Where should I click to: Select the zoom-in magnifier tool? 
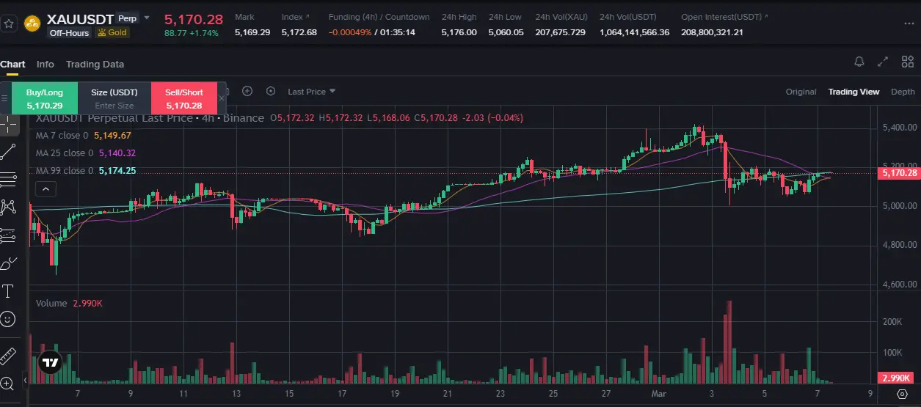tap(9, 383)
